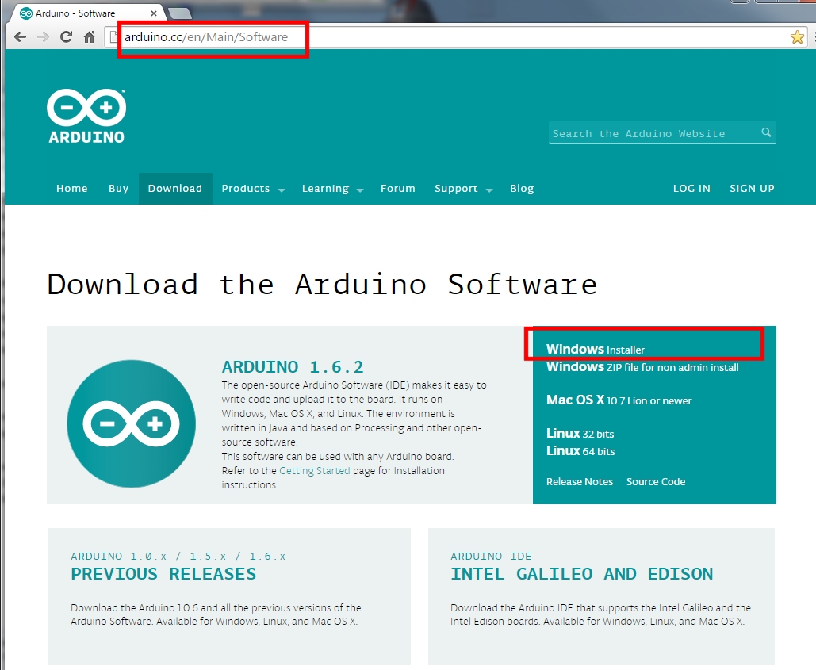The image size is (816, 670).
Task: Open the Release Notes link
Action: pyautogui.click(x=579, y=482)
